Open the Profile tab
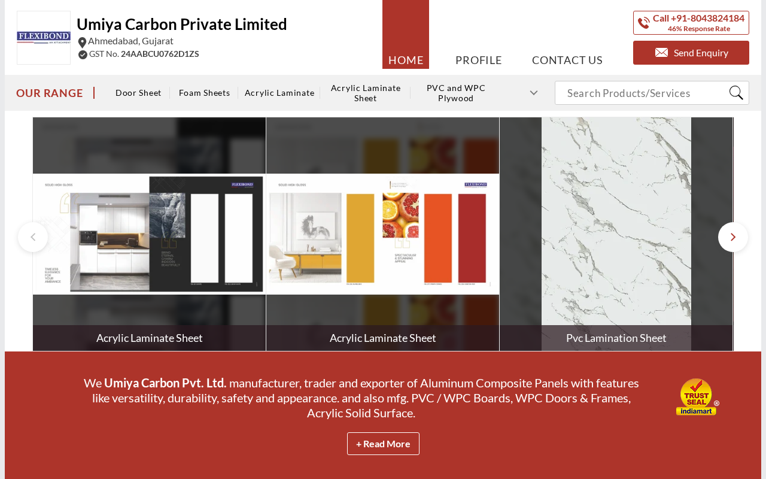Viewport: 766px width, 479px height. coord(479,60)
